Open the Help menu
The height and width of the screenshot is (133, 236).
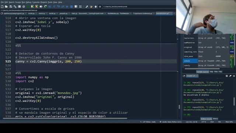coord(60,2)
